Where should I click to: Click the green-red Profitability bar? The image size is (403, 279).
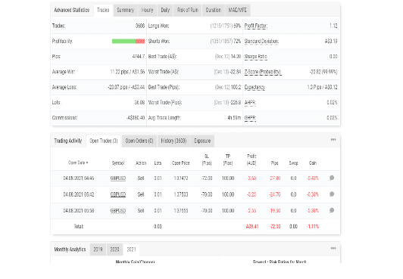[128, 42]
